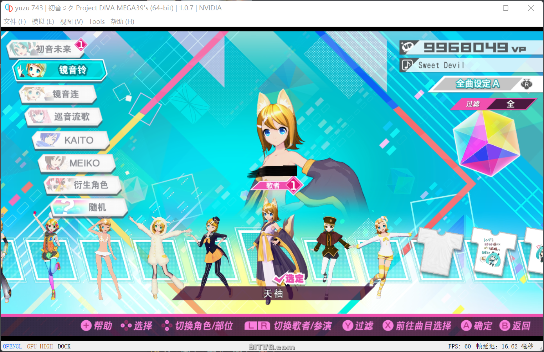Click the 9968049 VP value
This screenshot has width=544, height=352.
click(x=474, y=47)
